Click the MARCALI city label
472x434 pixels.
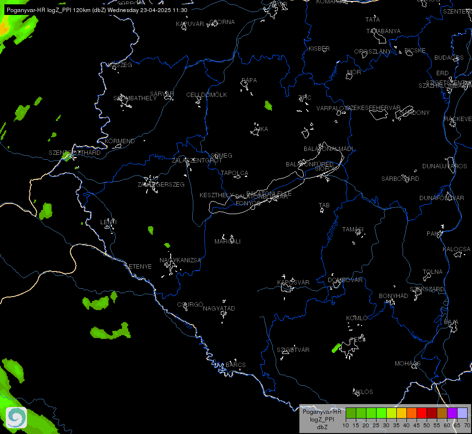click(228, 242)
